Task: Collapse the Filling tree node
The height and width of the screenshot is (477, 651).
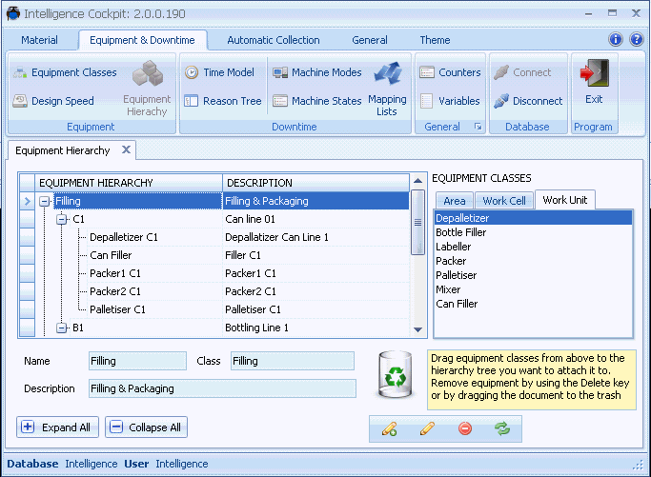Action: (45, 201)
